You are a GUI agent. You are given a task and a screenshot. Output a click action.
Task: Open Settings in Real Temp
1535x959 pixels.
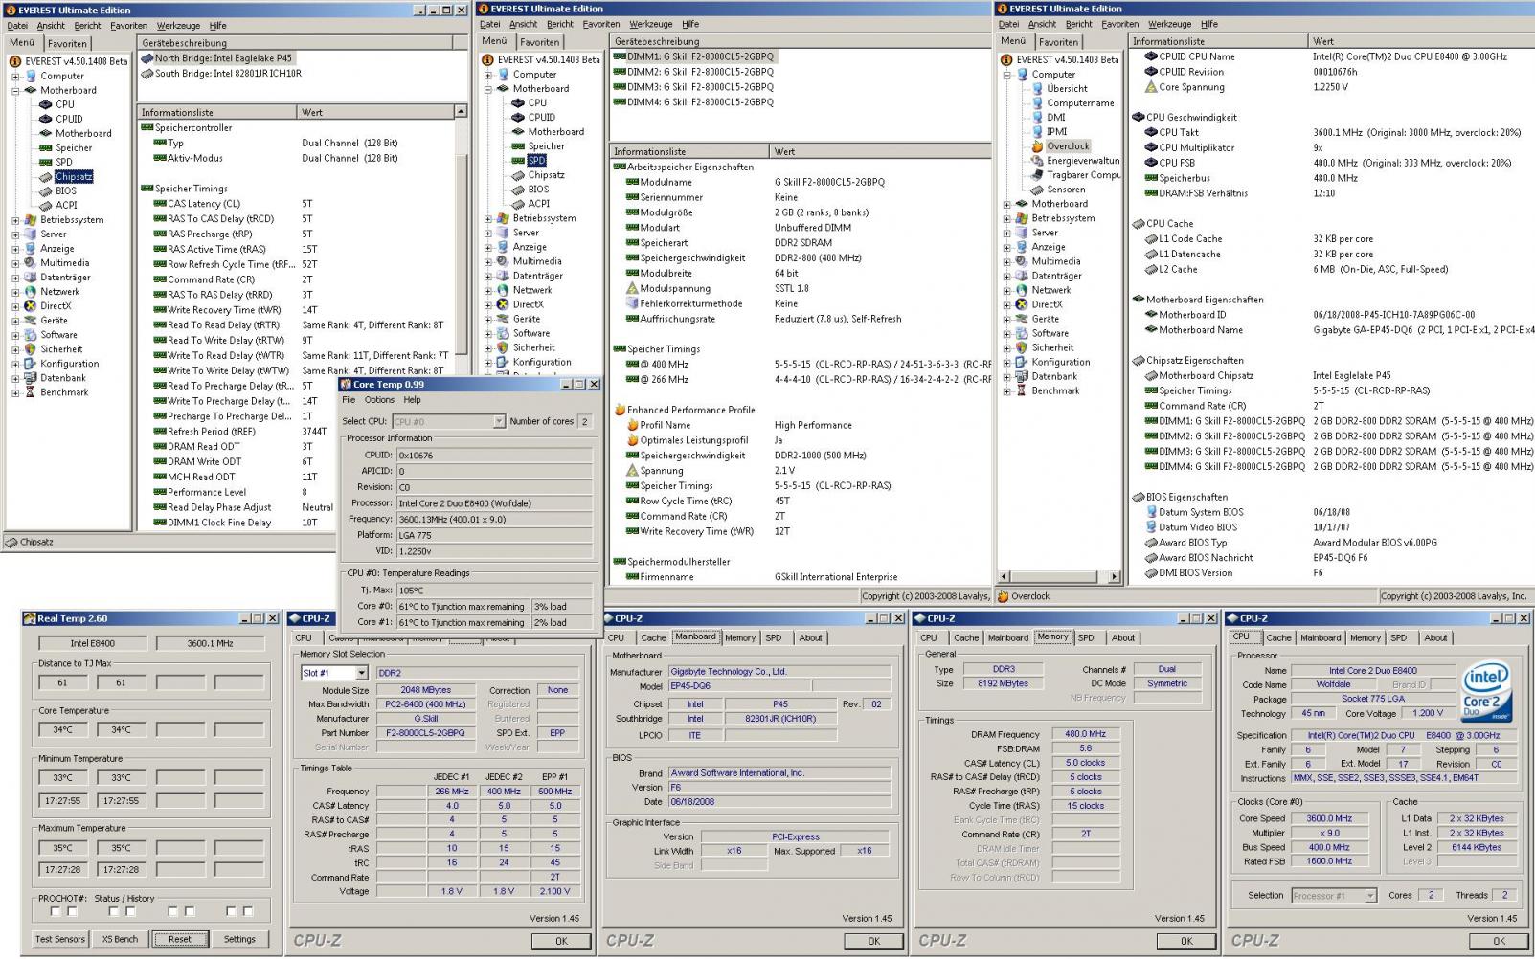point(239,939)
